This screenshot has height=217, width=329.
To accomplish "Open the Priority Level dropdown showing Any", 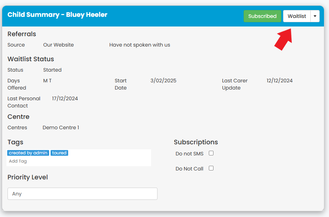I will (x=83, y=194).
